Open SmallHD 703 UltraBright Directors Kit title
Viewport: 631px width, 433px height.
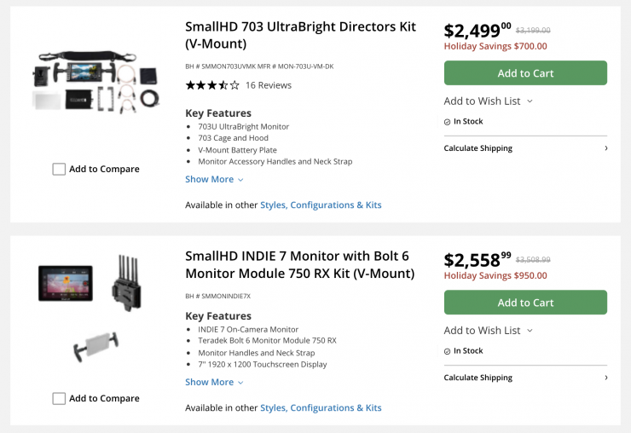coord(300,35)
